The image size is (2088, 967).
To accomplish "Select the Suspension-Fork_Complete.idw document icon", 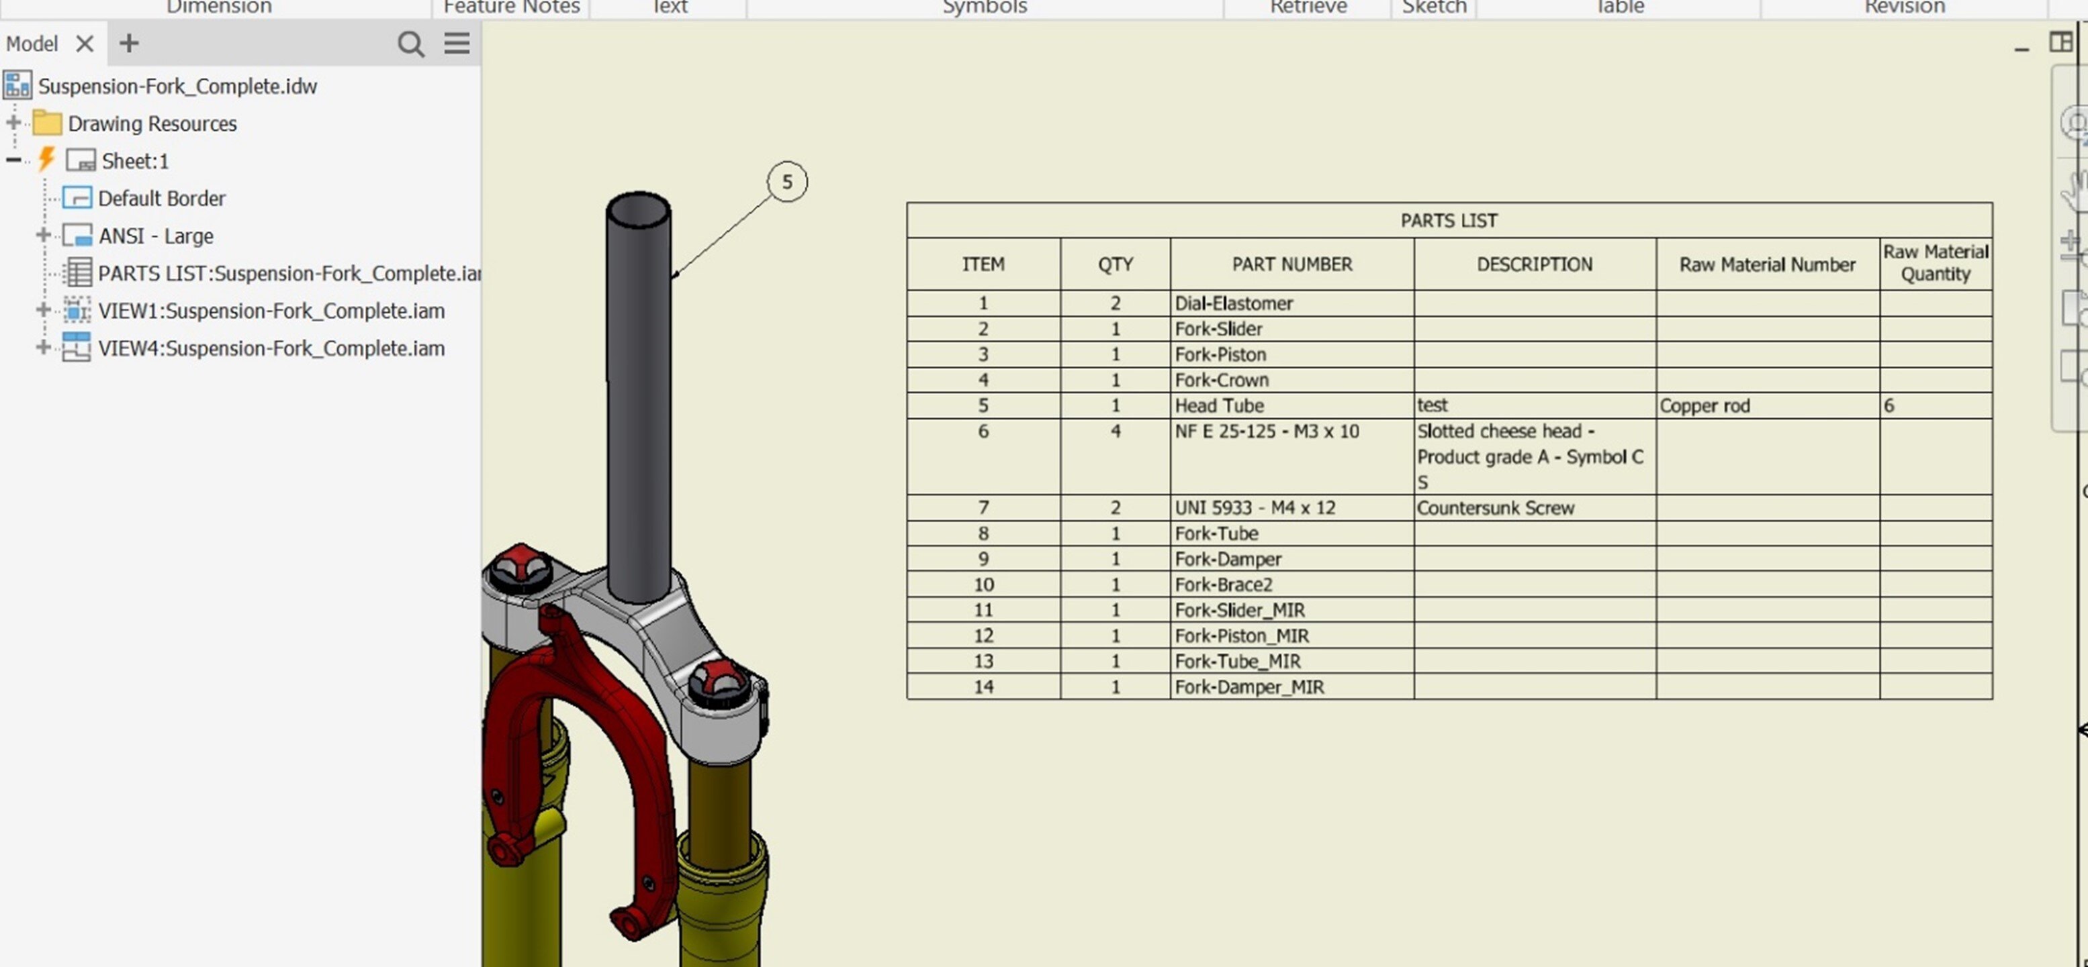I will [x=16, y=85].
